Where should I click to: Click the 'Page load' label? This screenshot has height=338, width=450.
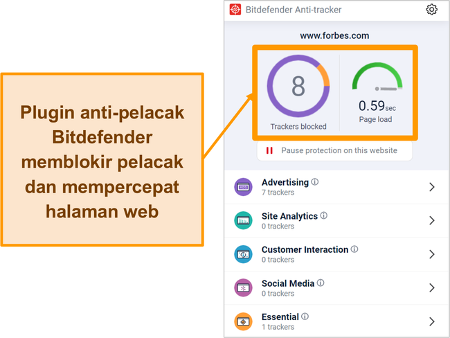point(375,119)
